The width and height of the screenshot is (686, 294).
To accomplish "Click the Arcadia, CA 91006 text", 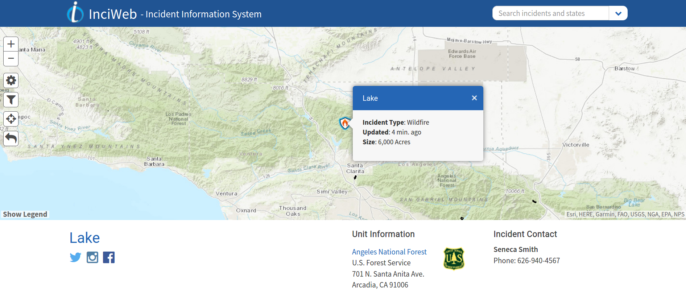I will click(x=380, y=285).
